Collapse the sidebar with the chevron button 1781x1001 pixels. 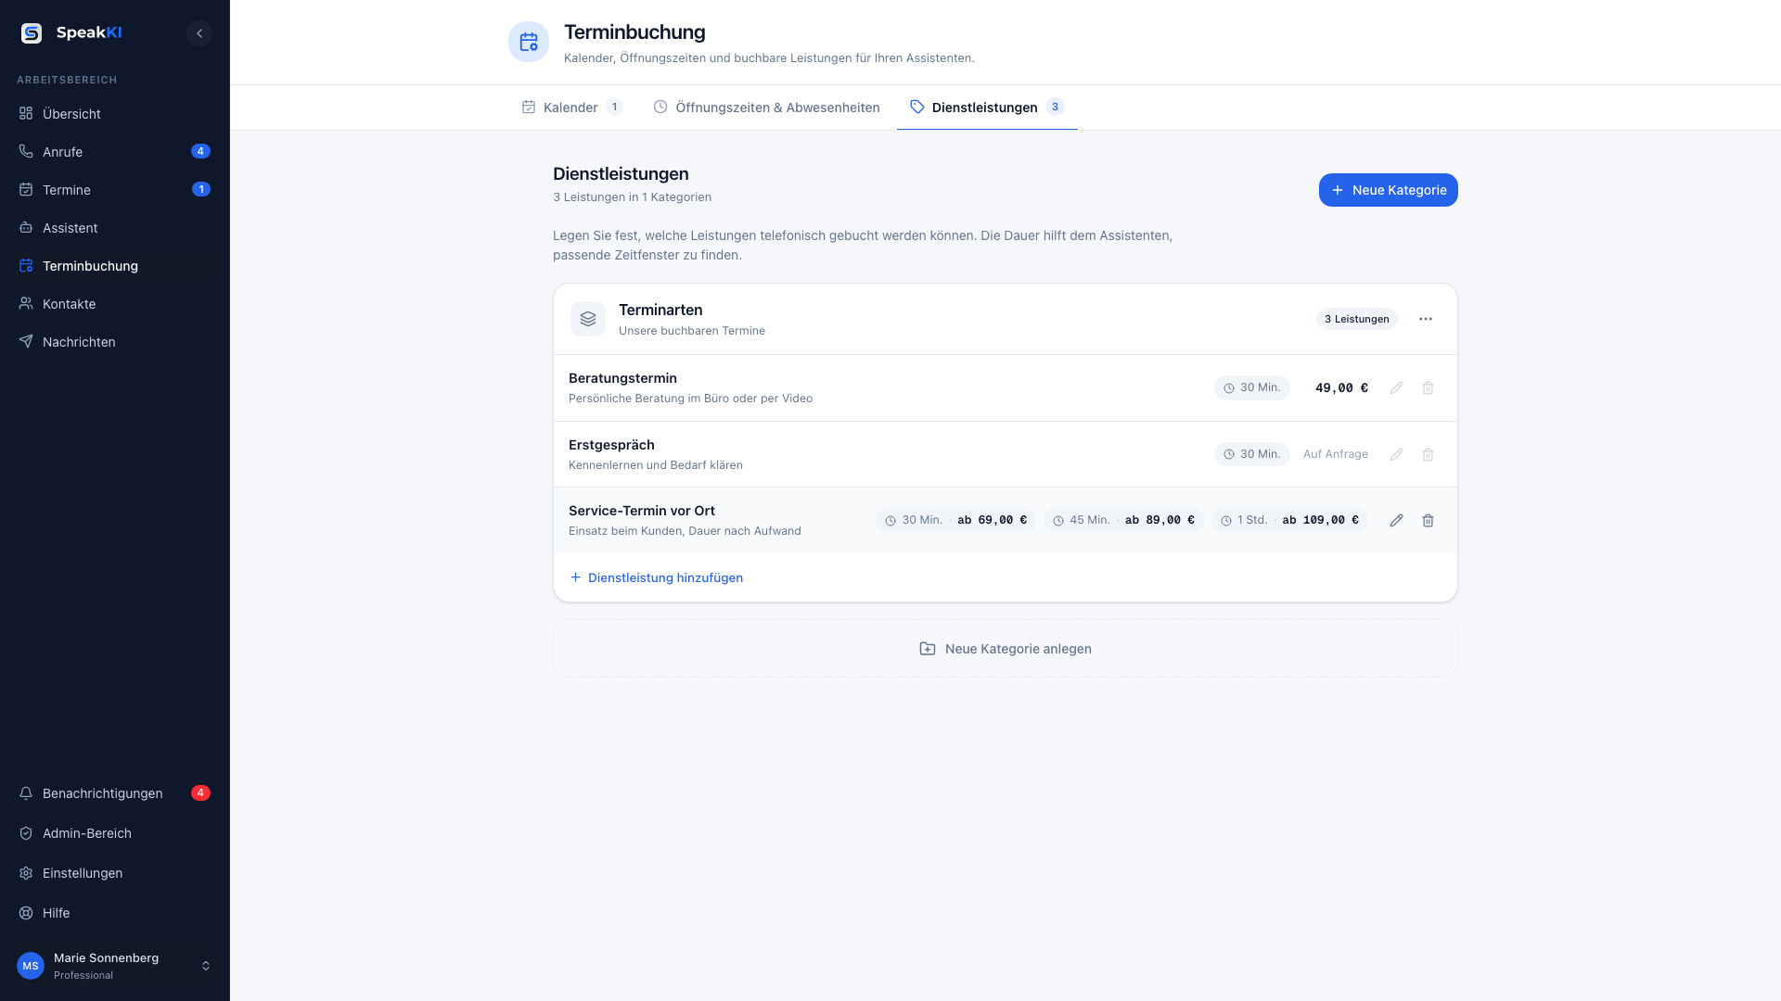pos(199,33)
